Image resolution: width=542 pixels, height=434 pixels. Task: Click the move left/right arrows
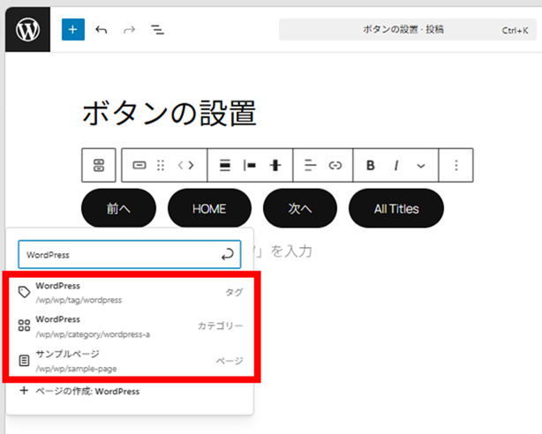(x=185, y=165)
